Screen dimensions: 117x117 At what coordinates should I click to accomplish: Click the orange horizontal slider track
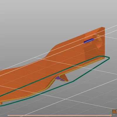point(59,116)
